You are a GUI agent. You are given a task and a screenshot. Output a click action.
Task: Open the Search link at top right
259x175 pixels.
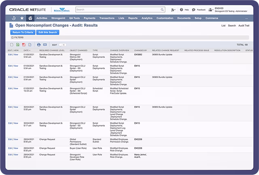pyautogui.click(x=232, y=25)
